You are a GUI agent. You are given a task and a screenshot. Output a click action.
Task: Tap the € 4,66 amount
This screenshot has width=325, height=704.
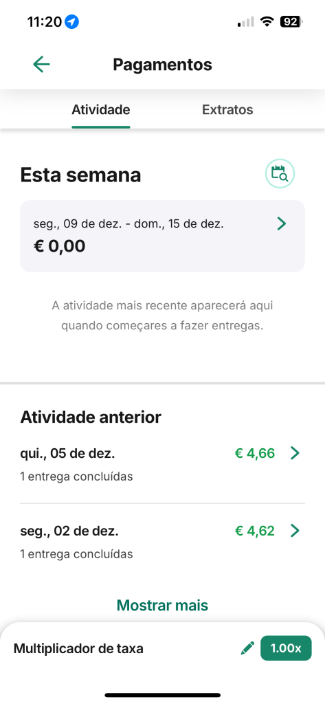click(x=255, y=454)
